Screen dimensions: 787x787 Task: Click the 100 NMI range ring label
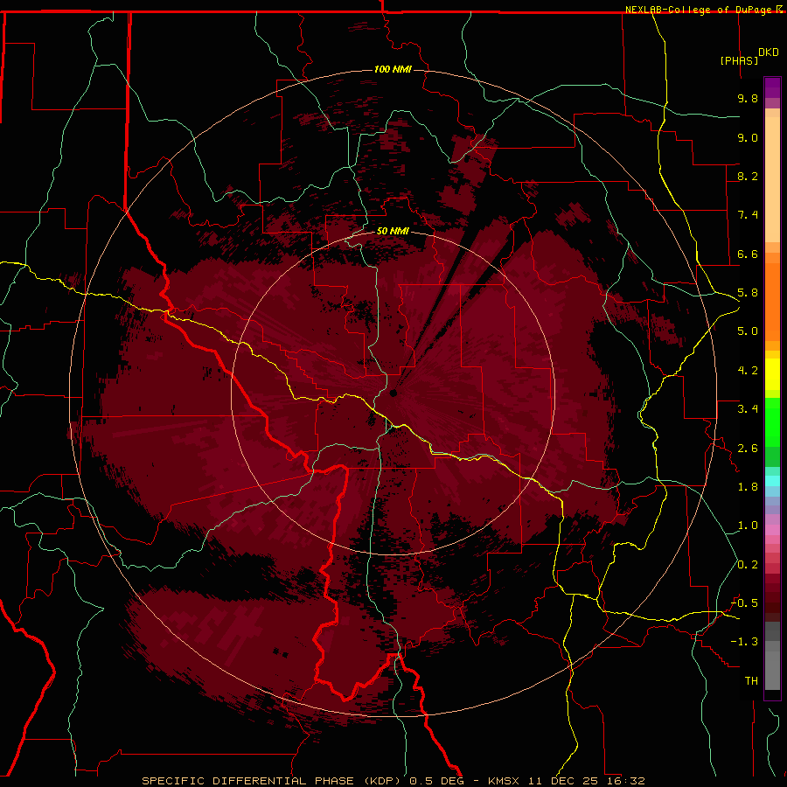[x=393, y=69]
